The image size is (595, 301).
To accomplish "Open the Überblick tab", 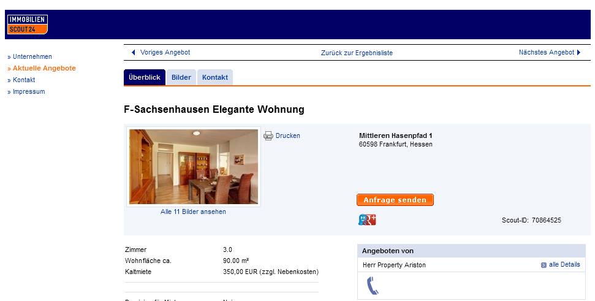I will click(x=145, y=77).
